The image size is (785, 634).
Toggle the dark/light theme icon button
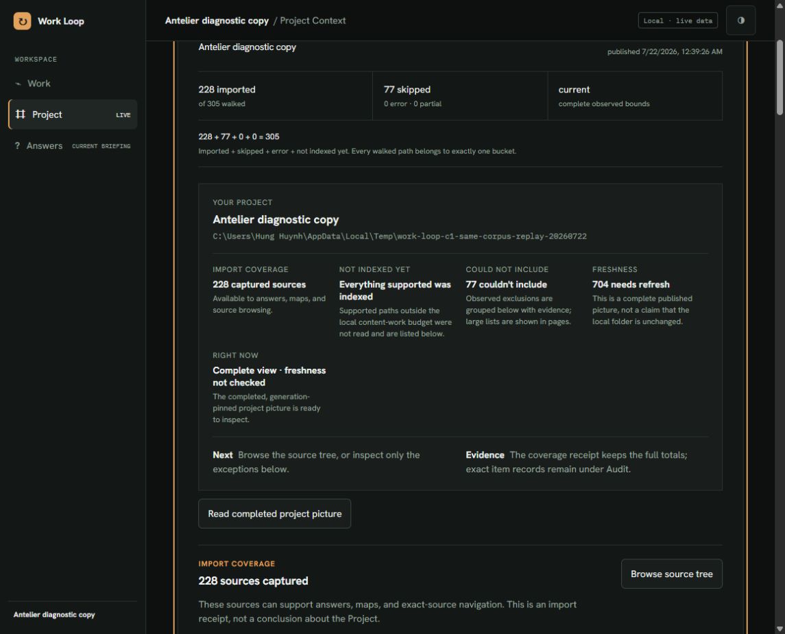[x=740, y=21]
